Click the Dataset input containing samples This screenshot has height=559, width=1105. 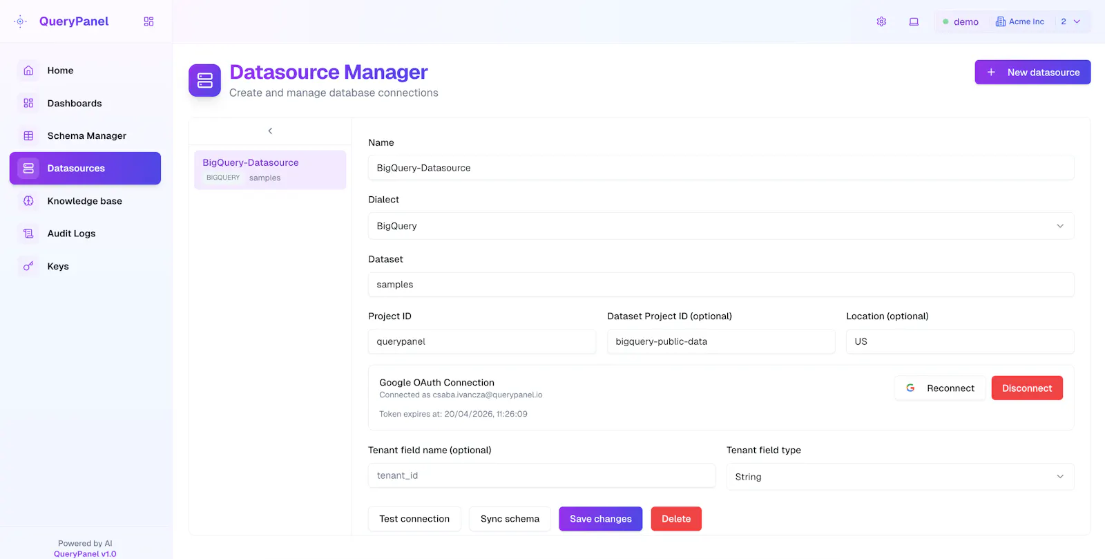[x=721, y=285]
